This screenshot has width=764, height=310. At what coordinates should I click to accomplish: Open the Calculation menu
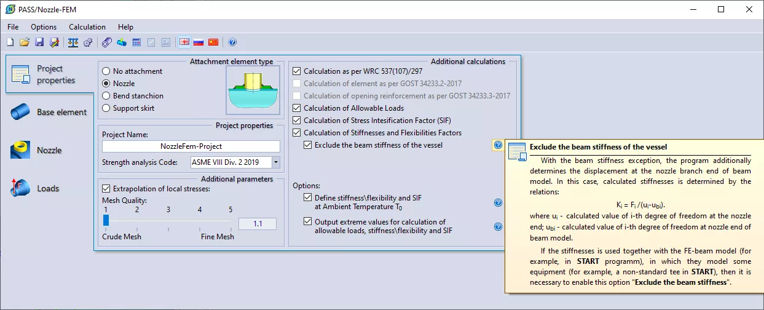87,27
